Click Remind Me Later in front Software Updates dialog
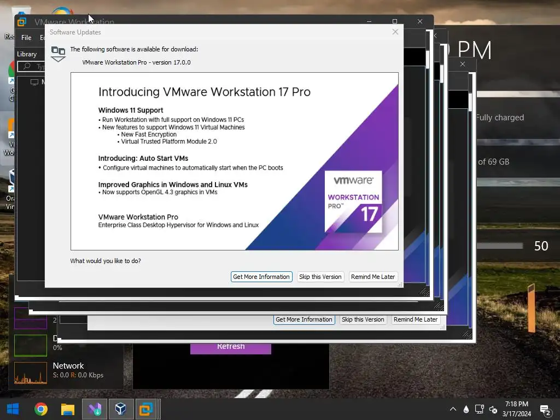 point(373,277)
